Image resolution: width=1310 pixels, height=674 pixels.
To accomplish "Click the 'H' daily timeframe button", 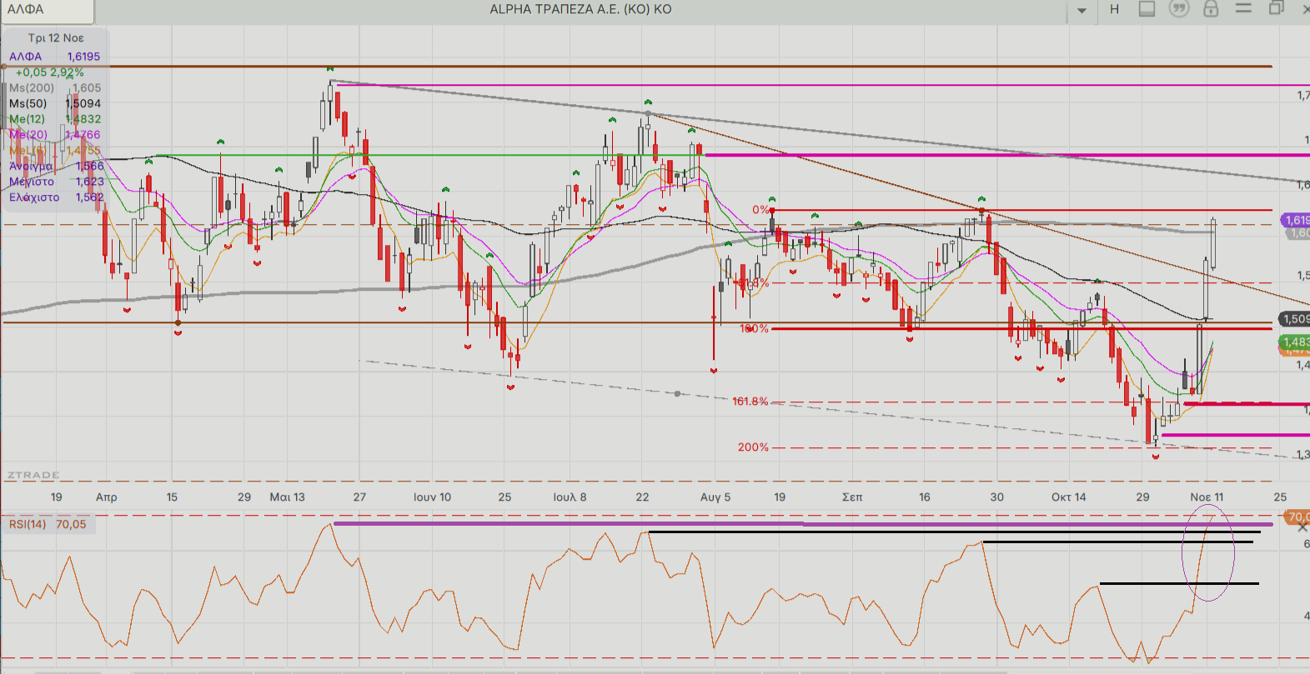I will (x=1115, y=9).
